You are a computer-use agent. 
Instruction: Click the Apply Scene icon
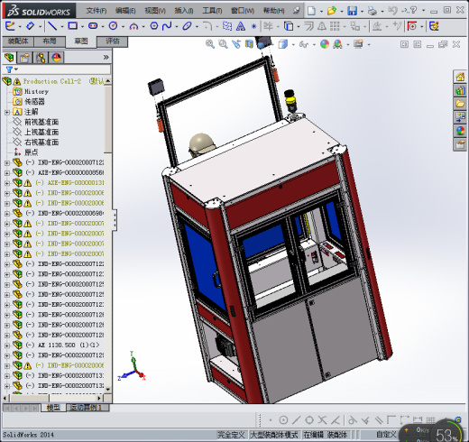point(337,44)
